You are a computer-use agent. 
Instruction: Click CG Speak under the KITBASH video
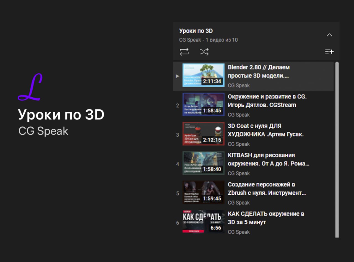pyautogui.click(x=239, y=173)
